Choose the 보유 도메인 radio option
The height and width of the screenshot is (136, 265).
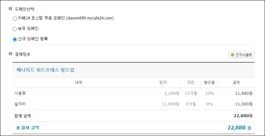(15, 29)
